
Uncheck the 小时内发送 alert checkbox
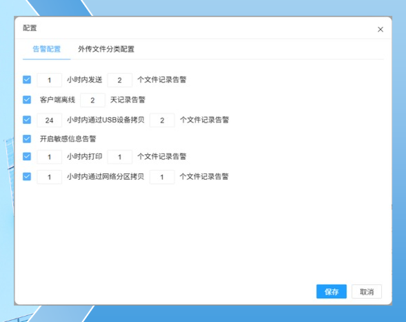coord(27,80)
